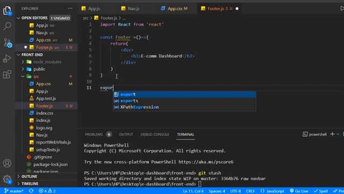Click the synchronize changes icon in status bar
Screen dimensions: 344x194
(x=31, y=191)
